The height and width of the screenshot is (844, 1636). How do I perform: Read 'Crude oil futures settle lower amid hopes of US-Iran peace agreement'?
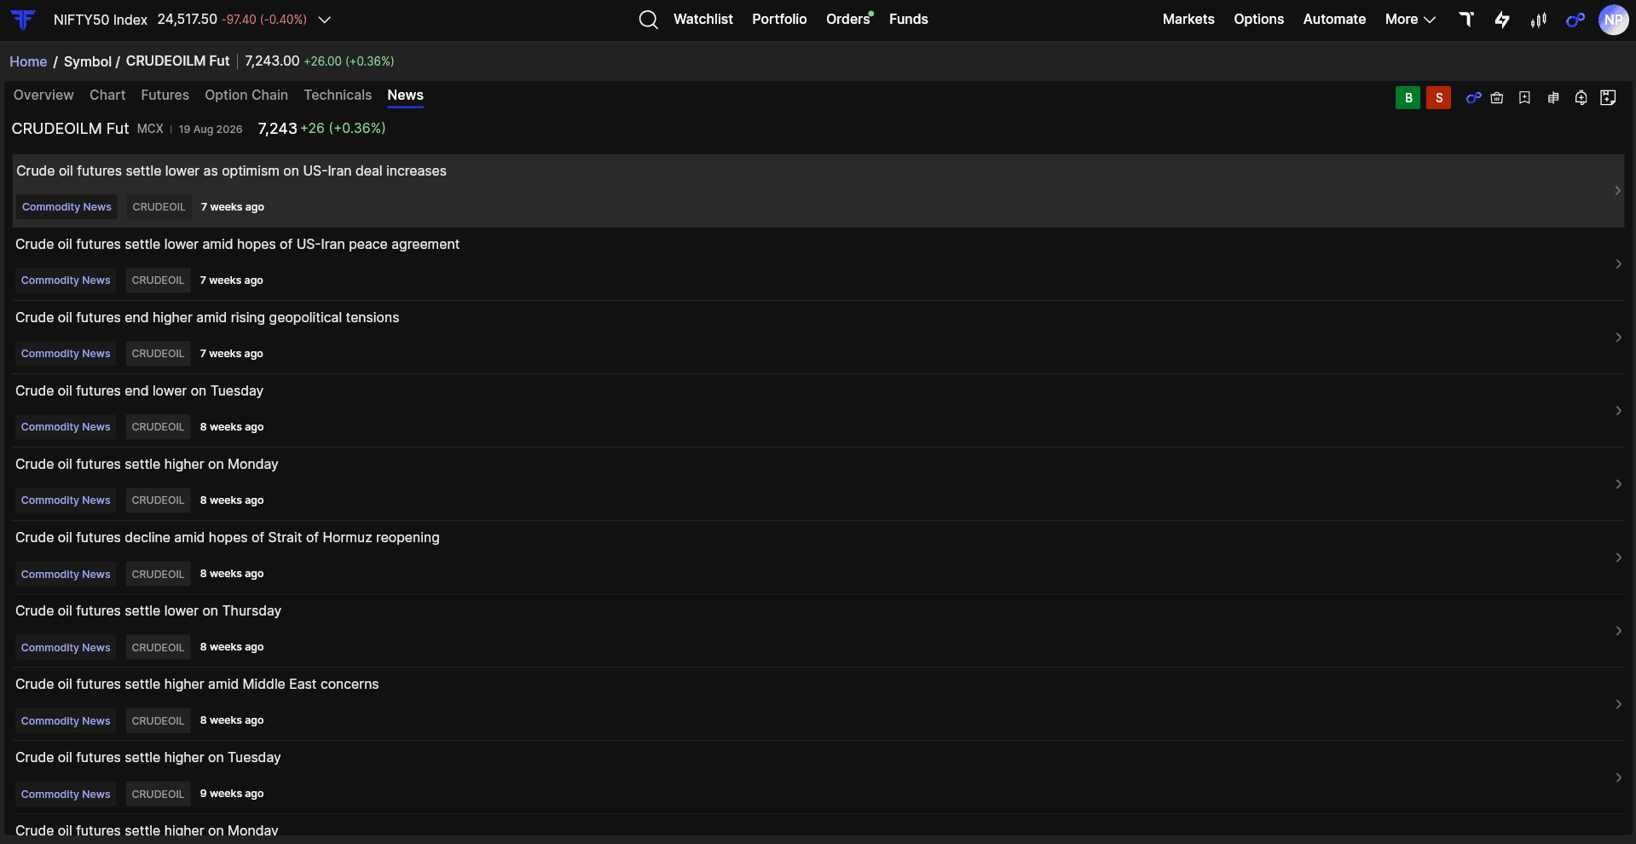[x=237, y=245]
